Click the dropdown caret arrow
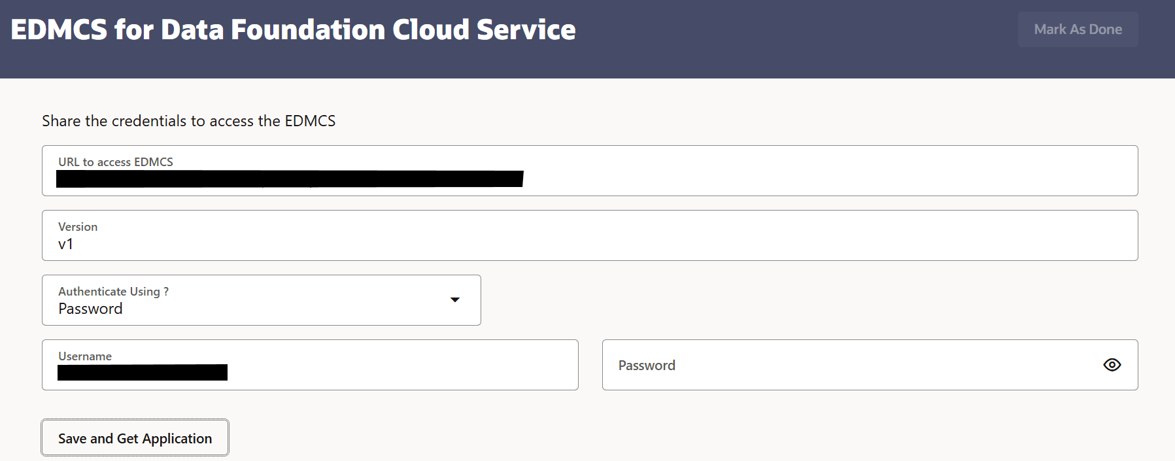This screenshot has height=461, width=1175. 455,299
